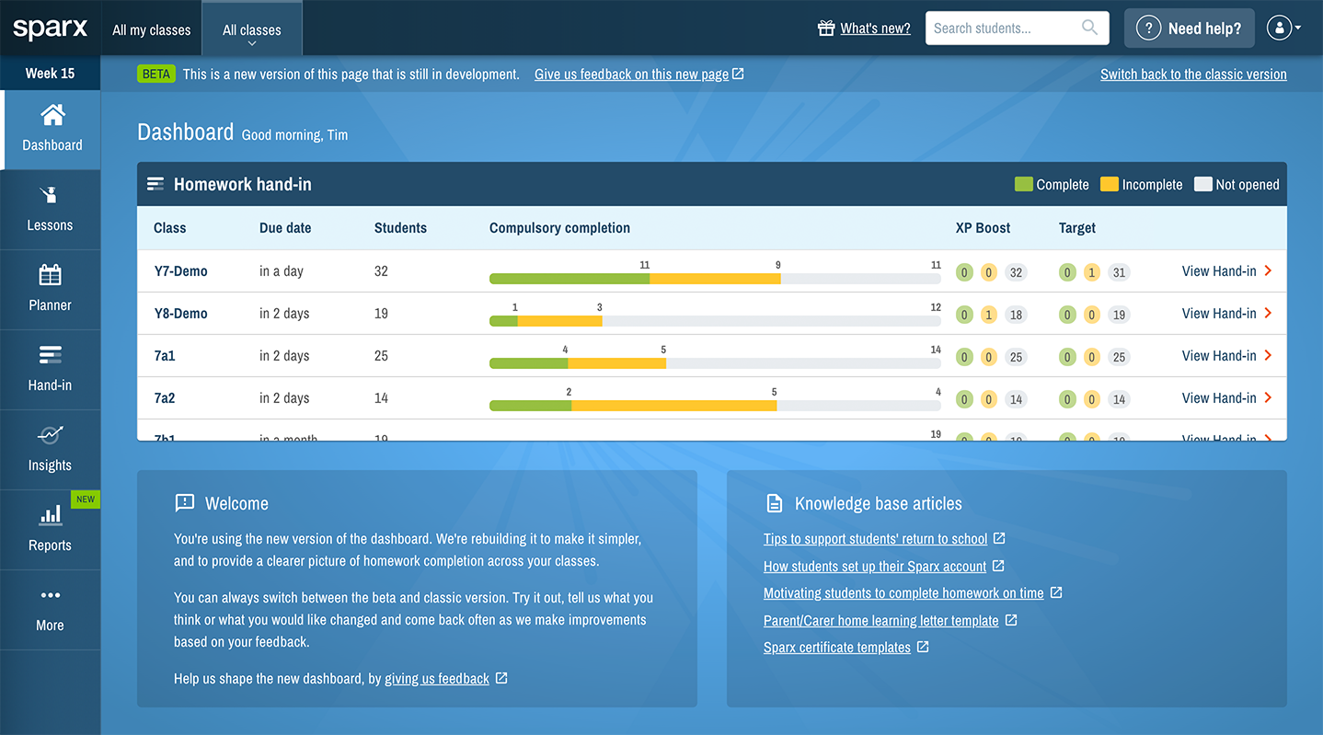1323x735 pixels.
Task: Click the Welcome message icon
Action: [x=185, y=503]
